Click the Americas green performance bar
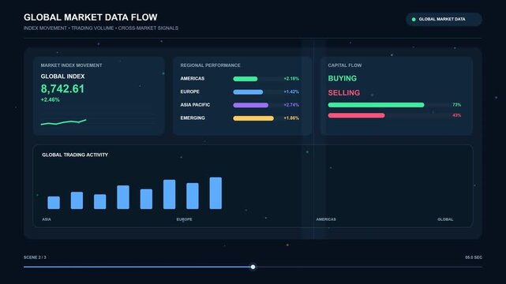Screen dimensions: 506x284 pos(246,79)
